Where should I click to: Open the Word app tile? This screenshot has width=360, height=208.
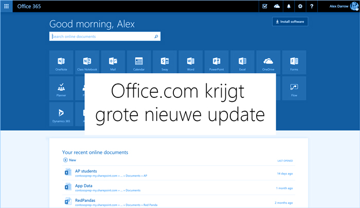(x=191, y=62)
